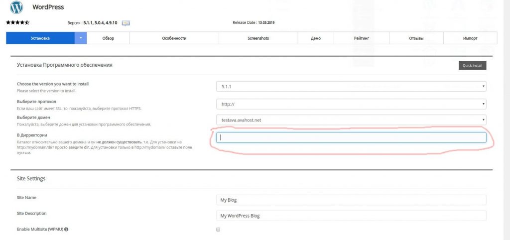Open the Рейтинг tab
The height and width of the screenshot is (240, 510).
coord(362,38)
